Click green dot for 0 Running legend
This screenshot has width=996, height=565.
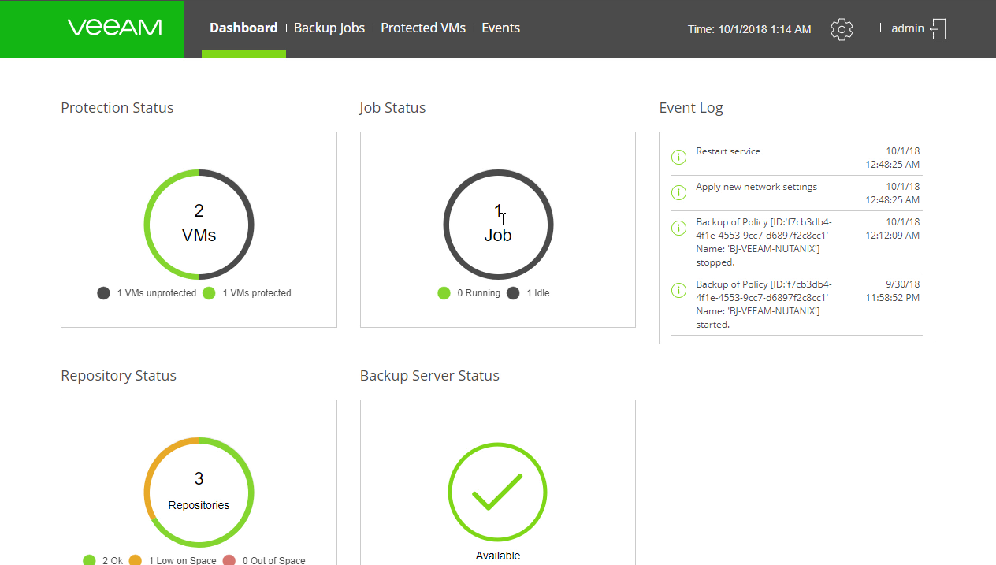pos(444,293)
